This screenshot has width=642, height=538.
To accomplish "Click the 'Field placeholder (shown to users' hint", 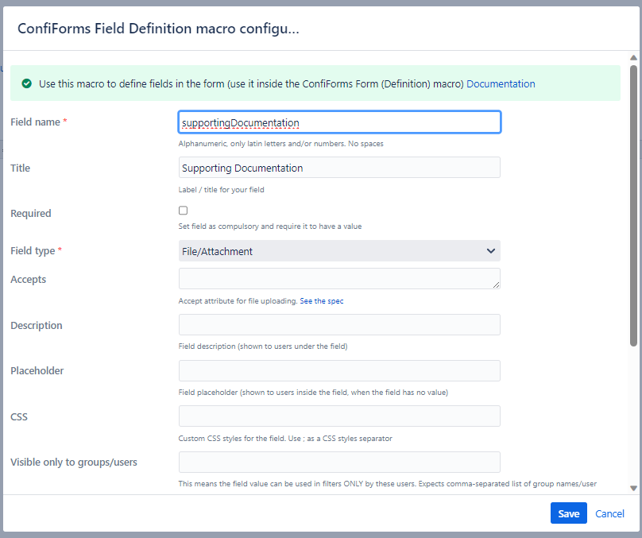I will [x=313, y=393].
